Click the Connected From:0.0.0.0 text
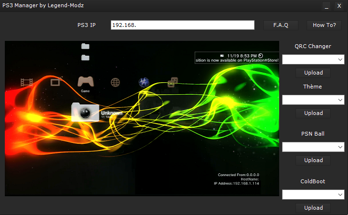This screenshot has height=215, width=348. point(238,175)
